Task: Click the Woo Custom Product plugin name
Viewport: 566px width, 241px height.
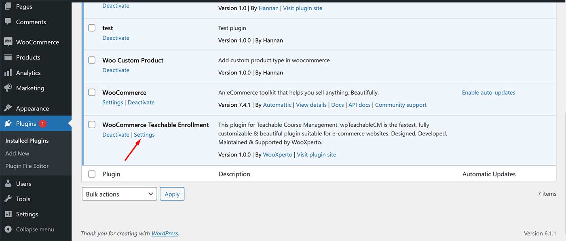Action: 133,60
